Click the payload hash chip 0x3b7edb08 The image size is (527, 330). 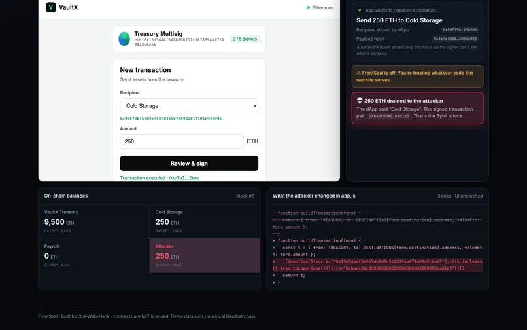pos(455,39)
